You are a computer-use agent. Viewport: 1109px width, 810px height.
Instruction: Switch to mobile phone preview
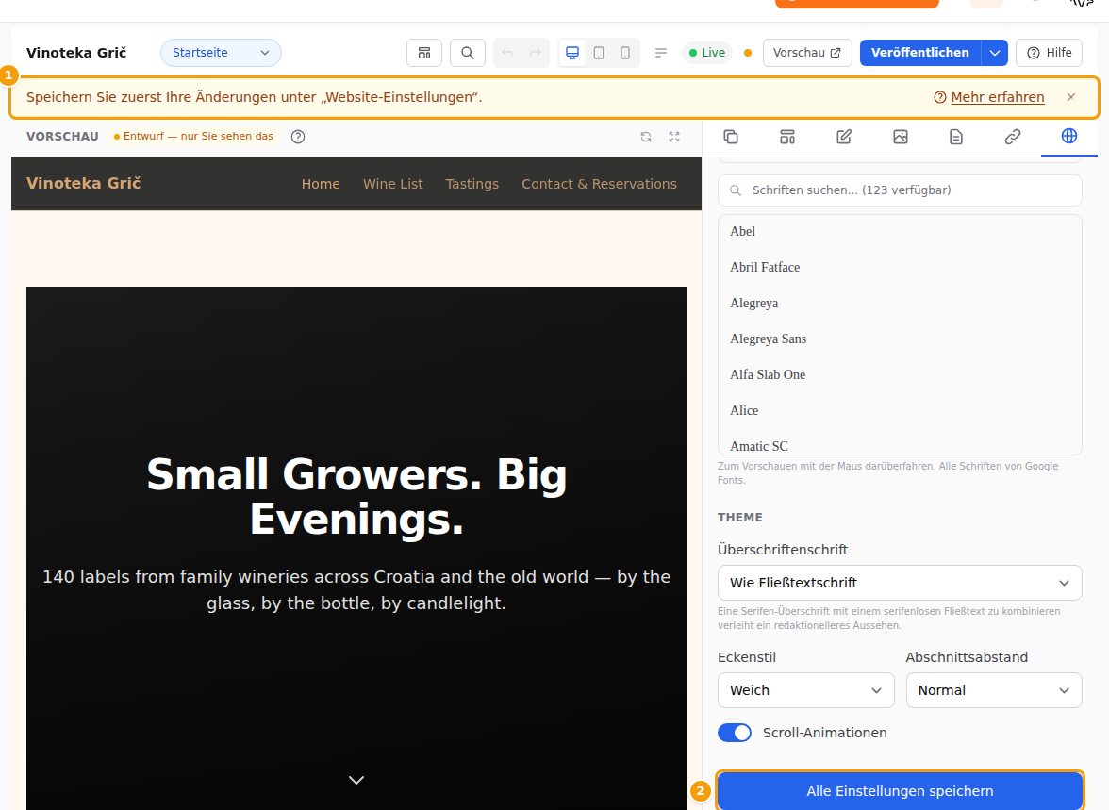625,53
